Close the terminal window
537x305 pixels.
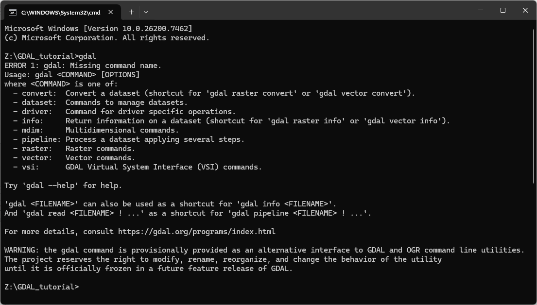pos(525,10)
